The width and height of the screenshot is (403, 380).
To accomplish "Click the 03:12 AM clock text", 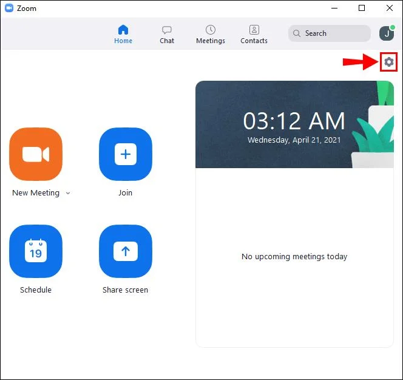I will coord(294,121).
